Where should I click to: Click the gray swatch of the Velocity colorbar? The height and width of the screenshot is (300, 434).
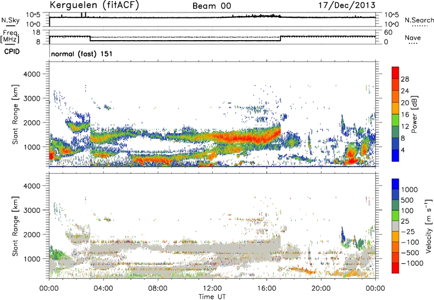tap(395, 226)
